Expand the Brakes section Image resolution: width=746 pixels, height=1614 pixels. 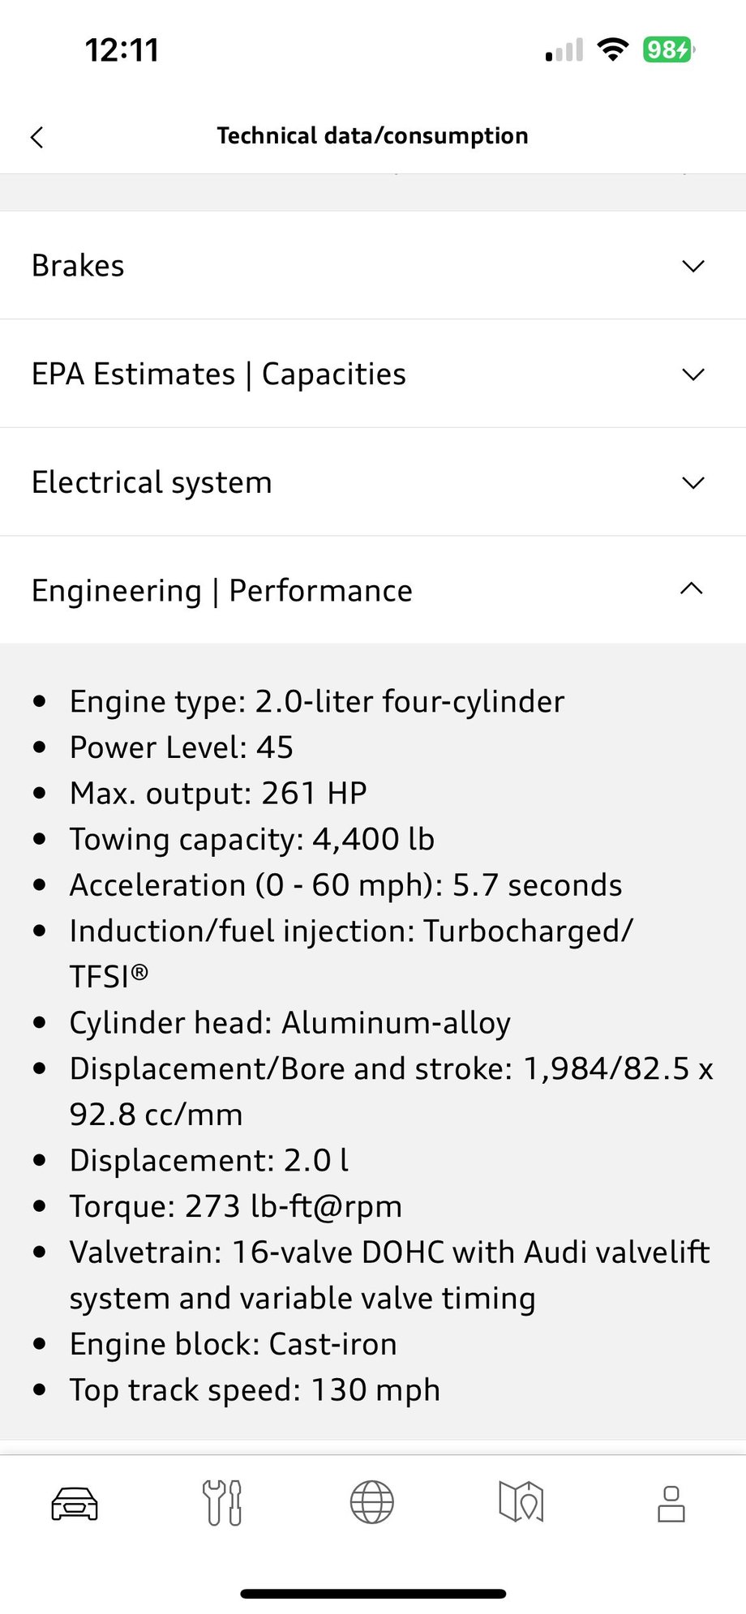click(373, 265)
